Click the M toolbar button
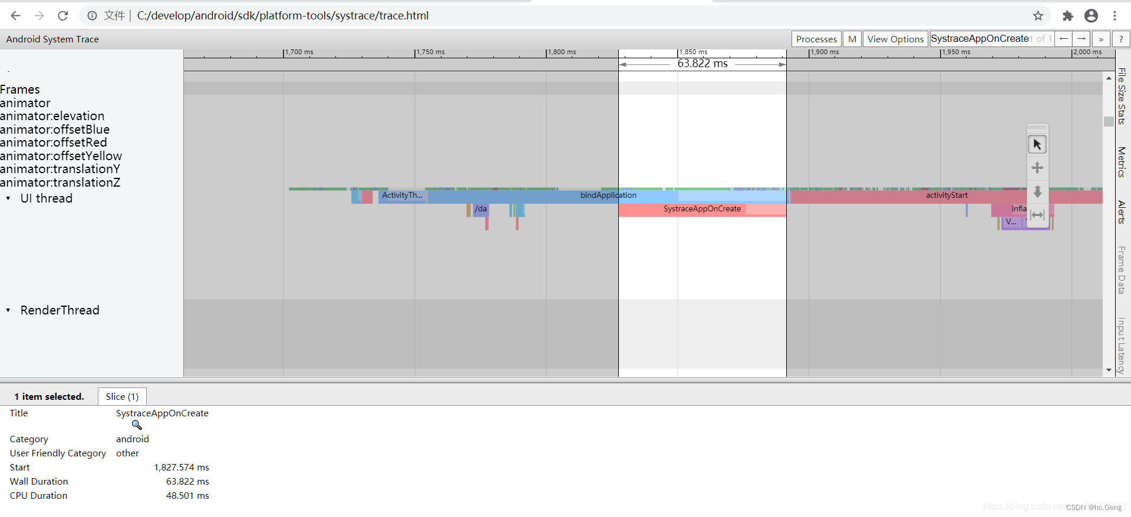Screen dimensions: 1131x517 (x=852, y=39)
